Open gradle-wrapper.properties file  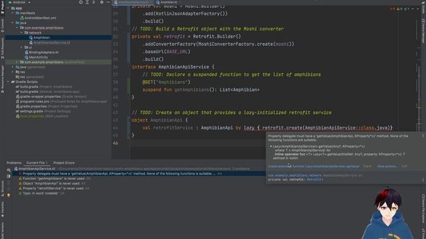[x=51, y=96]
